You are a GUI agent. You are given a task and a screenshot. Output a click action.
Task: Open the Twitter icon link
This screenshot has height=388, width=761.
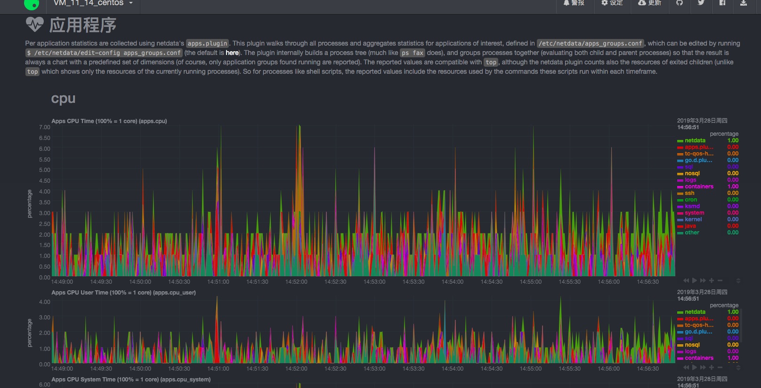point(701,3)
